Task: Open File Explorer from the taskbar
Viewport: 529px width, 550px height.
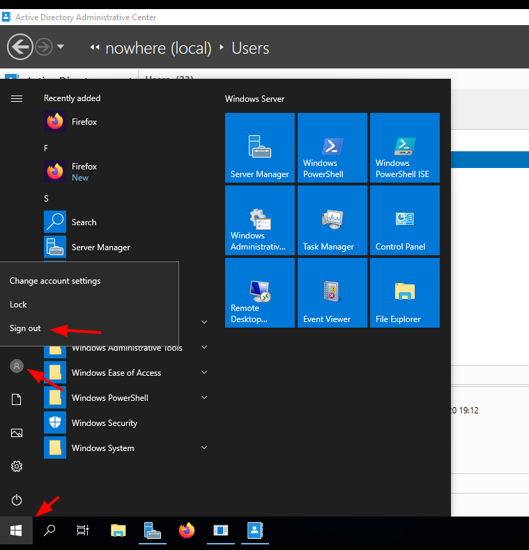Action: 118,530
